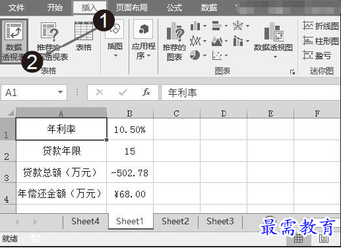This screenshot has height=248, width=341.
Task: Expand the Name Box dropdown arrow
Action: pos(60,92)
